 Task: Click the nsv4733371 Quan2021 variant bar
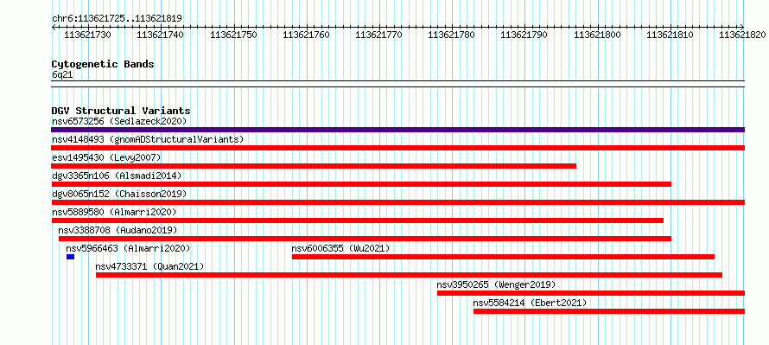pos(409,275)
